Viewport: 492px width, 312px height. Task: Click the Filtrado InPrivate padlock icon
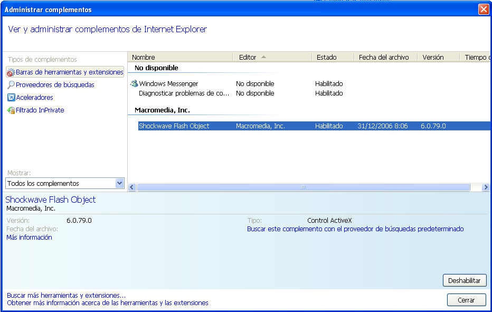point(11,110)
